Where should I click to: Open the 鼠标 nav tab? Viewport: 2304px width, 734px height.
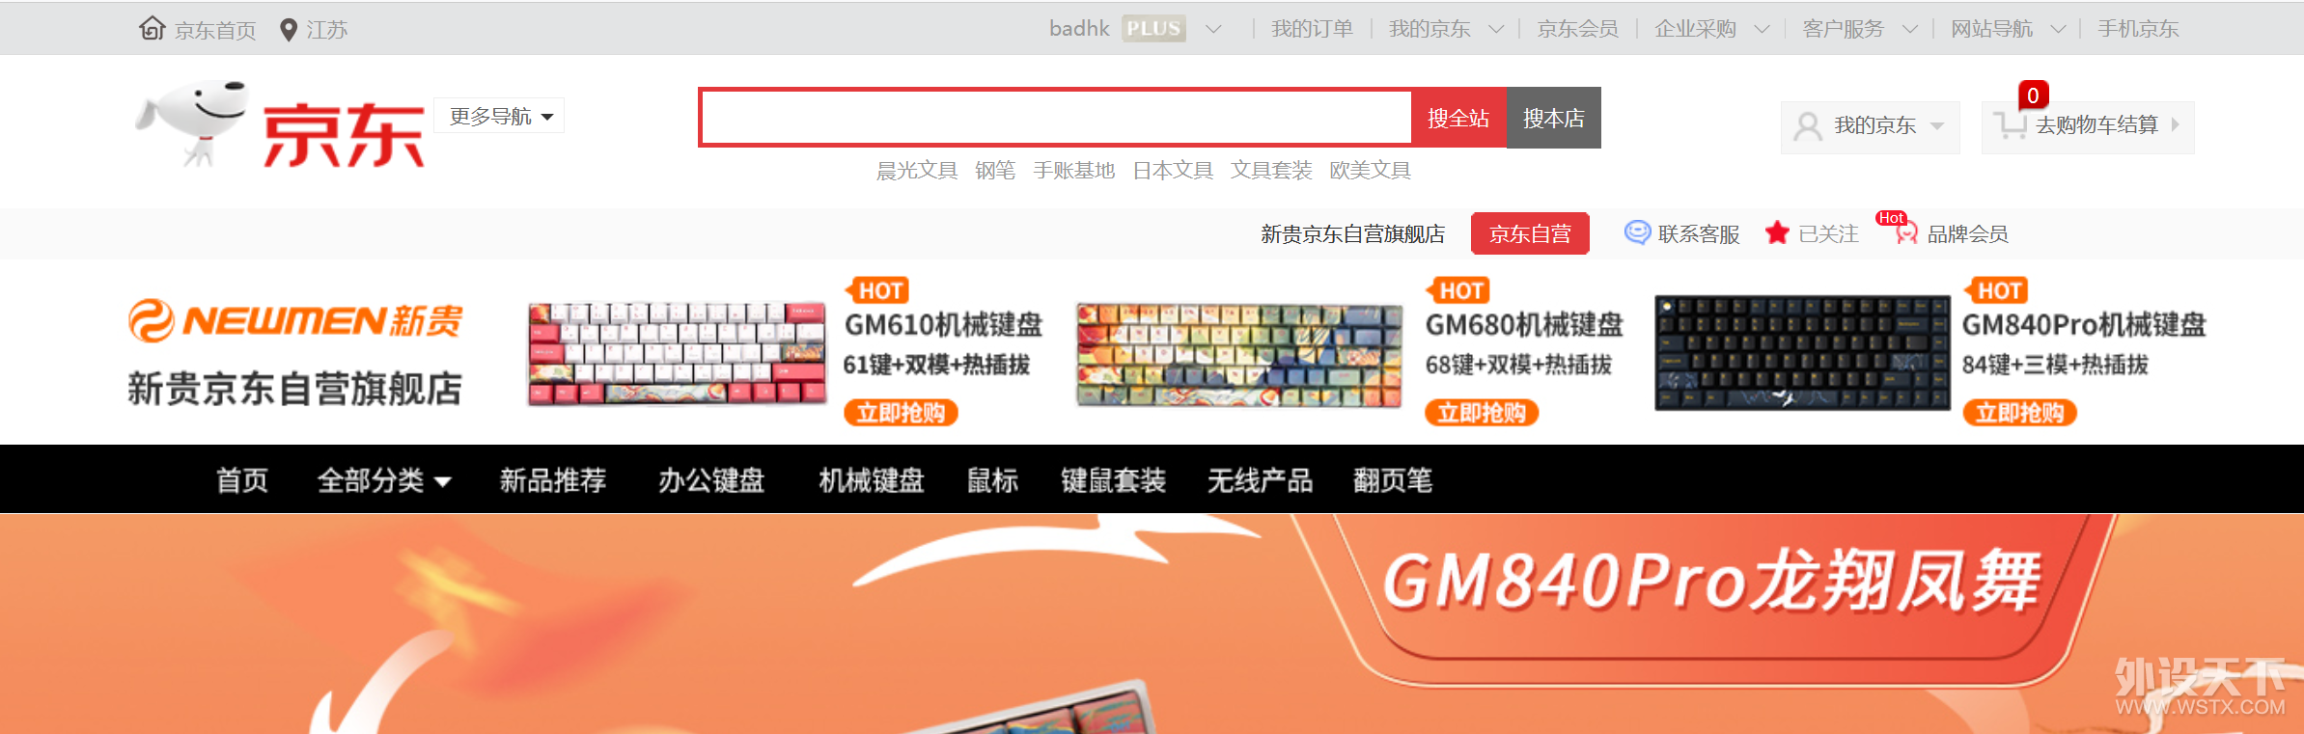click(992, 479)
